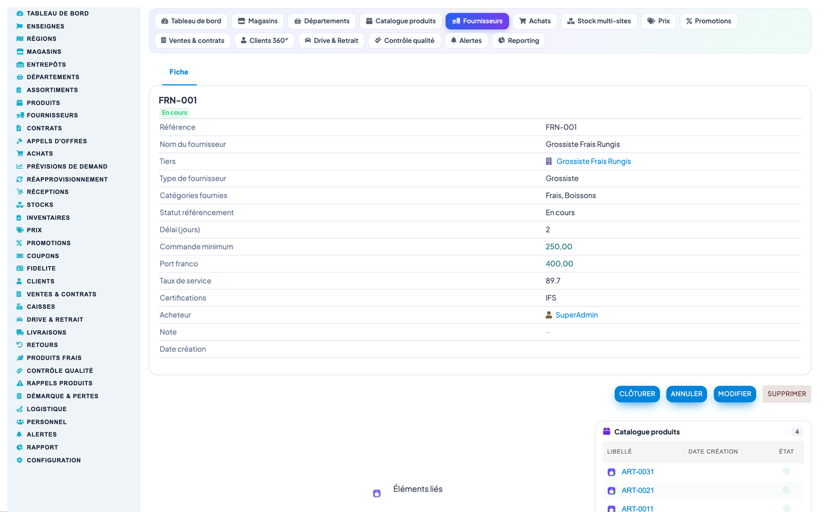
Task: Click the ÉTAT column header
Action: (x=786, y=452)
